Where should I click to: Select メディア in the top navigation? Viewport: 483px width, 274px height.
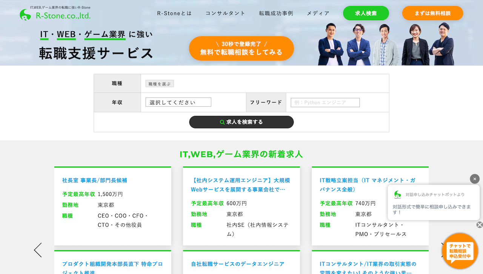(x=318, y=13)
